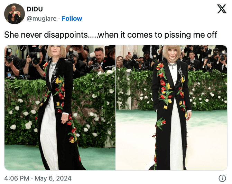The height and width of the screenshot is (184, 232).
Task: Tap the selfie profile picture thumbnail
Action: click(x=15, y=14)
